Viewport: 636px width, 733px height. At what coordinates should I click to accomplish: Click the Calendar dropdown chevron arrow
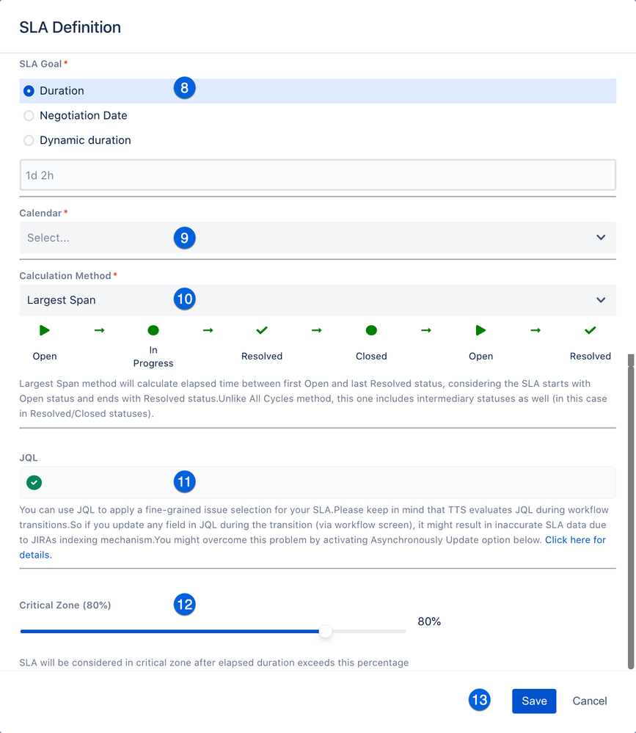click(x=601, y=238)
